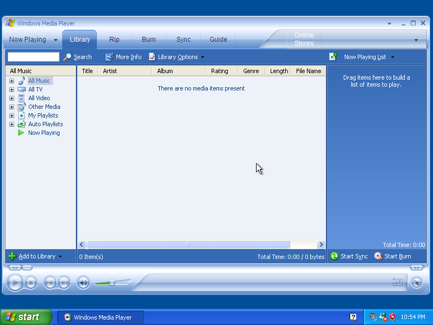
Task: Click the More Info button label
Action: coord(129,57)
